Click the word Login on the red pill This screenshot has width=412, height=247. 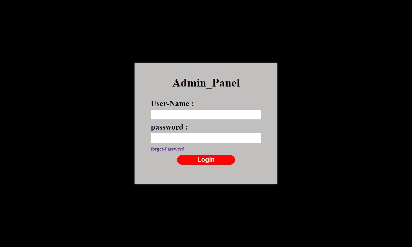pos(206,160)
